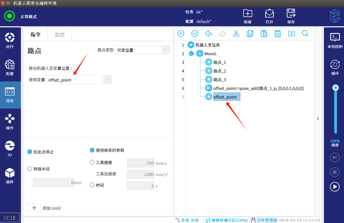
Task: Choose the 时间 radio button
Action: point(92,185)
